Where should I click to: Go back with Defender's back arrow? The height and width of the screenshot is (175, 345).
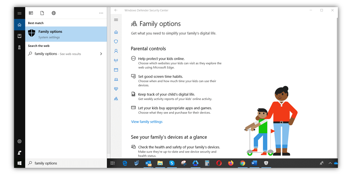click(116, 10)
